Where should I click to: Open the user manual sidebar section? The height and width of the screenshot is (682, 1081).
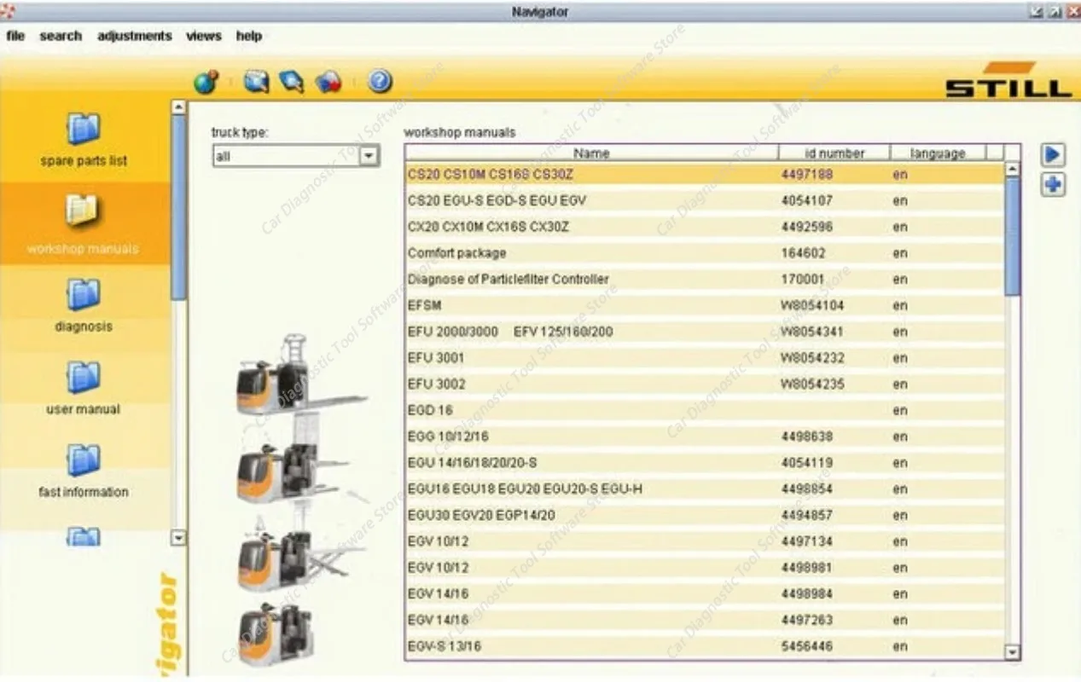pos(84,388)
